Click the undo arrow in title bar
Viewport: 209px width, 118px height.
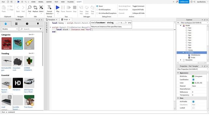point(25,2)
